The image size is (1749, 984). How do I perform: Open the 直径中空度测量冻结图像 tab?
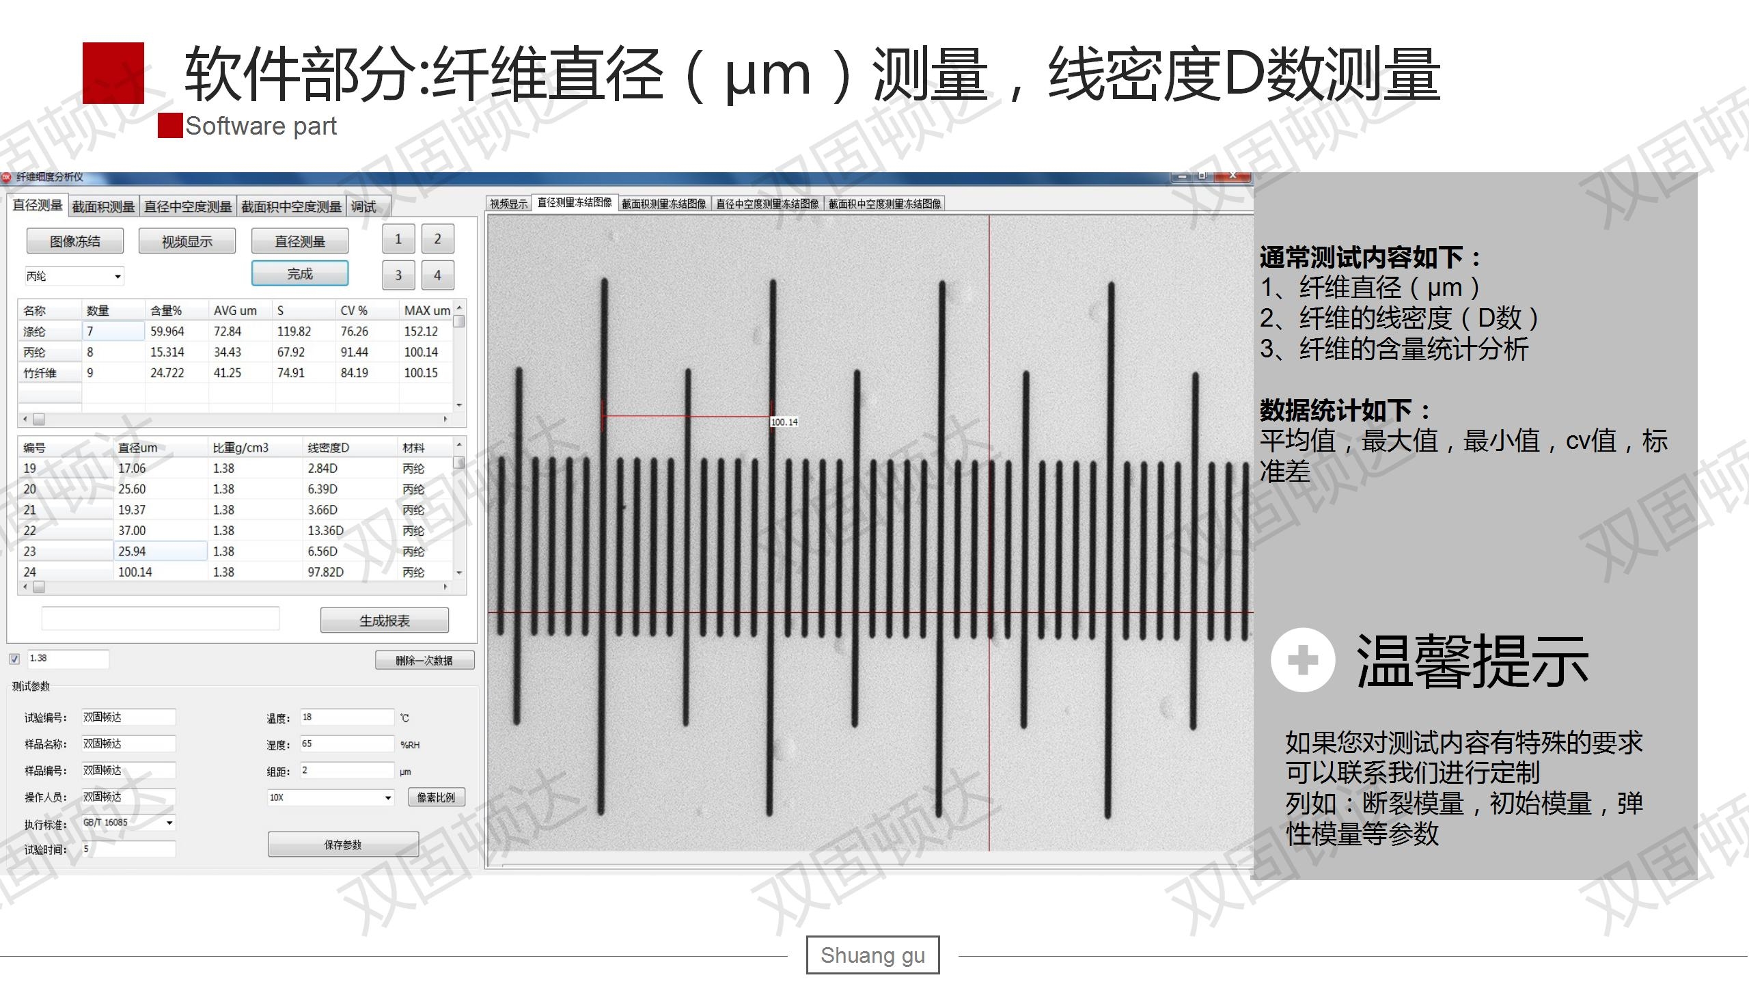coord(767,204)
